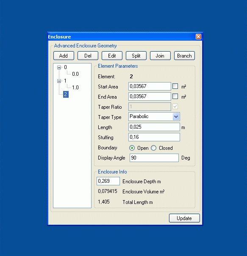The width and height of the screenshot is (247, 256).
Task: Click the disabled Taper Ratio field
Action: pyautogui.click(x=150, y=107)
